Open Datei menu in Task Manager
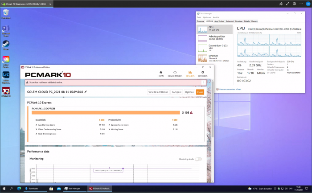 (199, 17)
